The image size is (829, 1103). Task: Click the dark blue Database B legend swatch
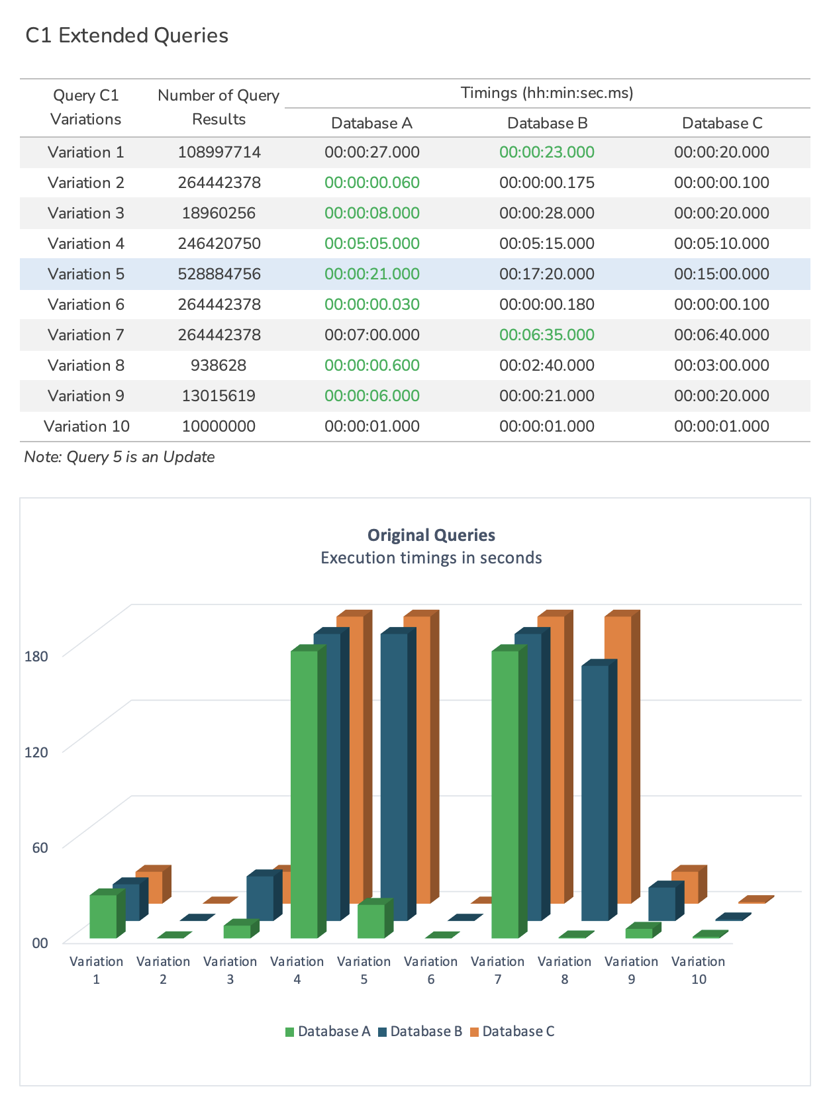pos(382,1031)
